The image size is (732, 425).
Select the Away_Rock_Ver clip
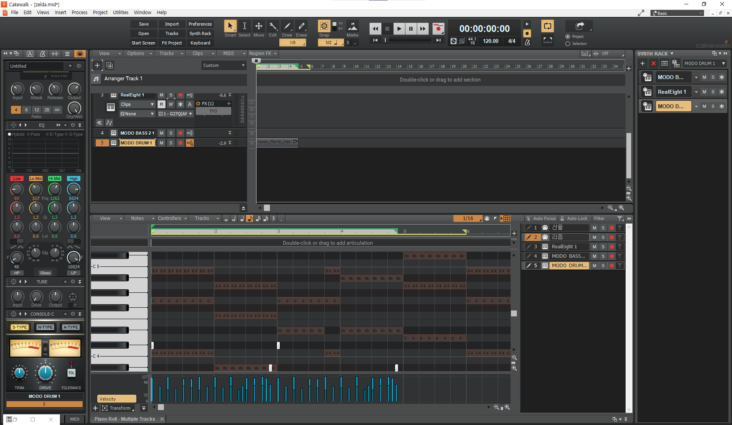coord(277,142)
